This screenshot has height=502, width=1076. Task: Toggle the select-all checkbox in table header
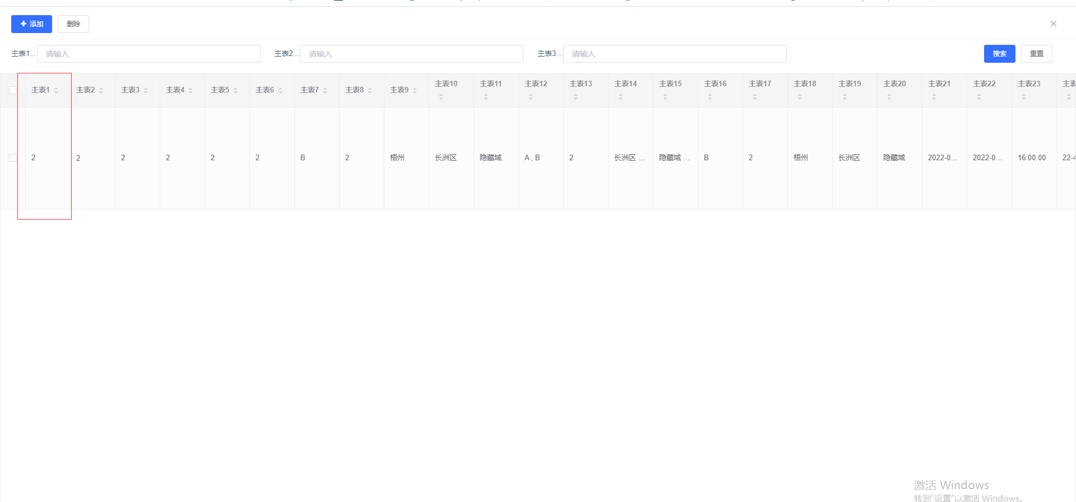[13, 90]
